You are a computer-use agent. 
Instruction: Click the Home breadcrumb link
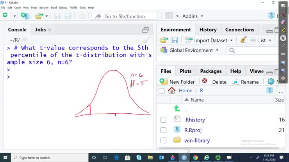pyautogui.click(x=186, y=91)
